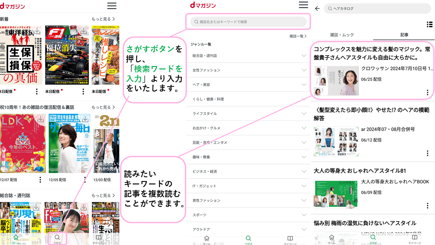Tap さがす in the genre list screen bottom bar
This screenshot has width=435, height=245.
pos(248,240)
